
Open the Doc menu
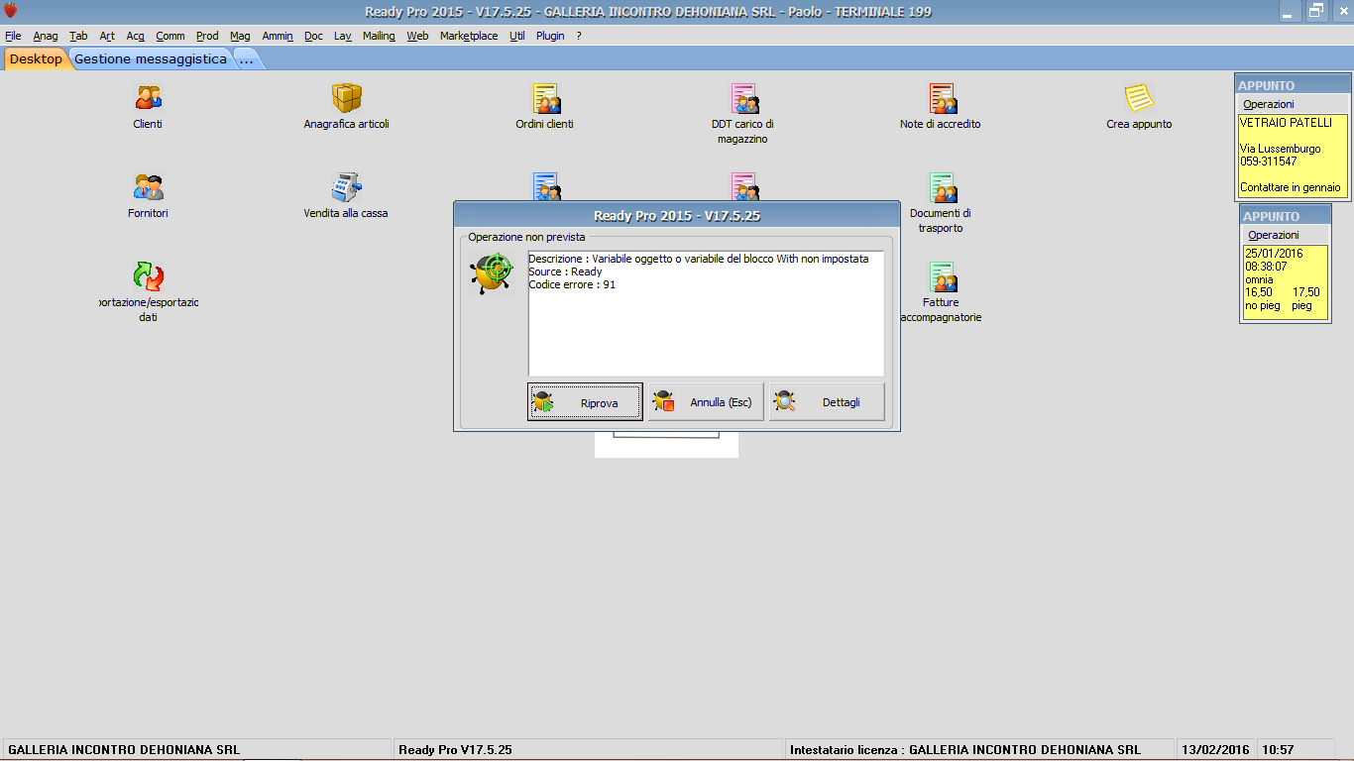(313, 36)
